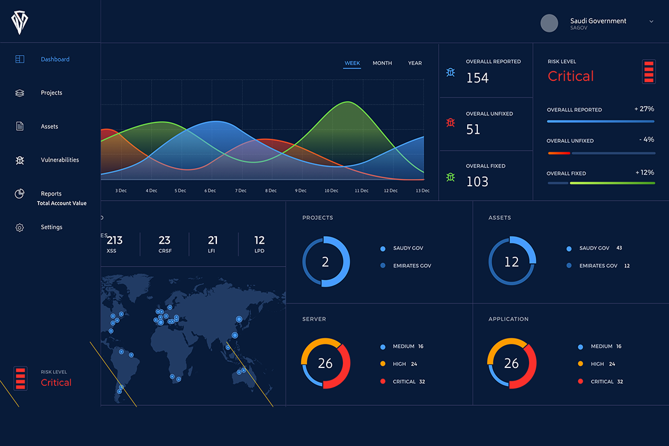The image size is (669, 446).
Task: Click the red risk level indicator in the Risk Level panel
Action: coord(649,71)
